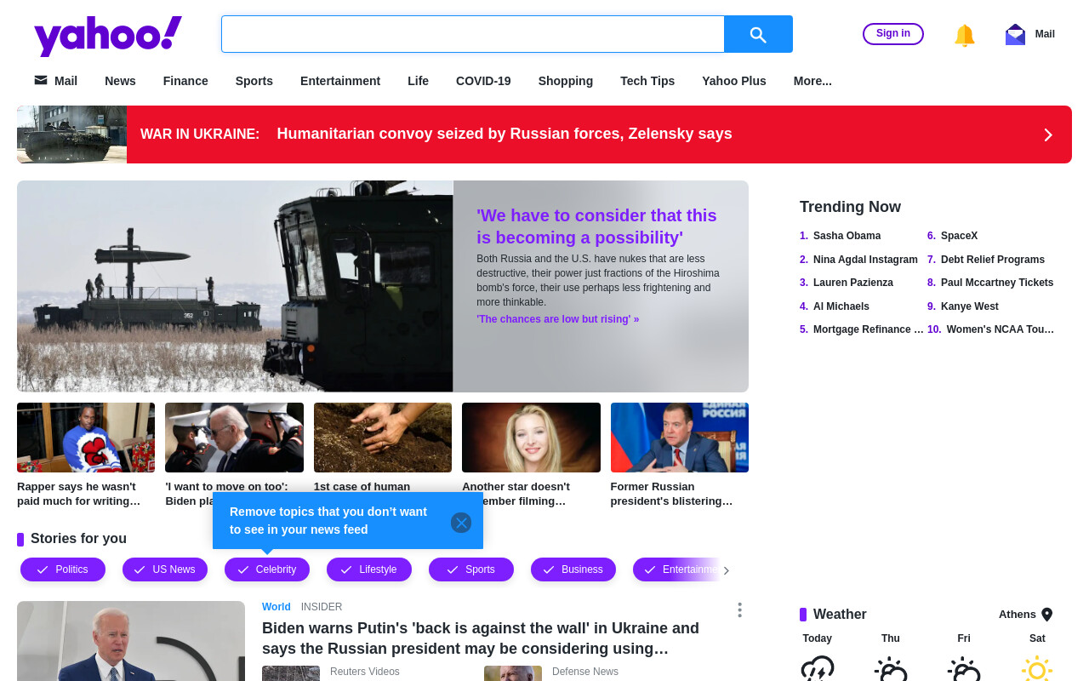The image size is (1089, 681).
Task: Open News in navigation bar
Action: pyautogui.click(x=120, y=81)
